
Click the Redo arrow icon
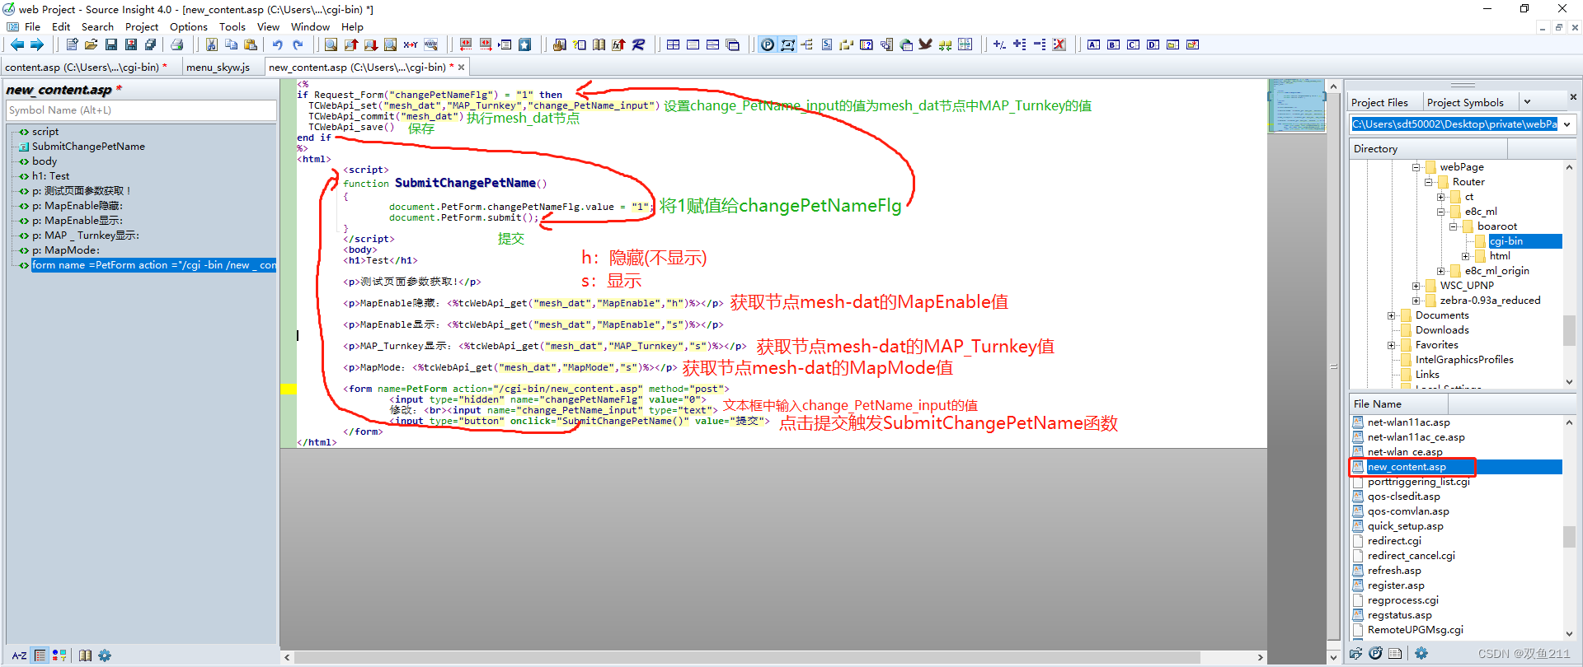point(298,44)
